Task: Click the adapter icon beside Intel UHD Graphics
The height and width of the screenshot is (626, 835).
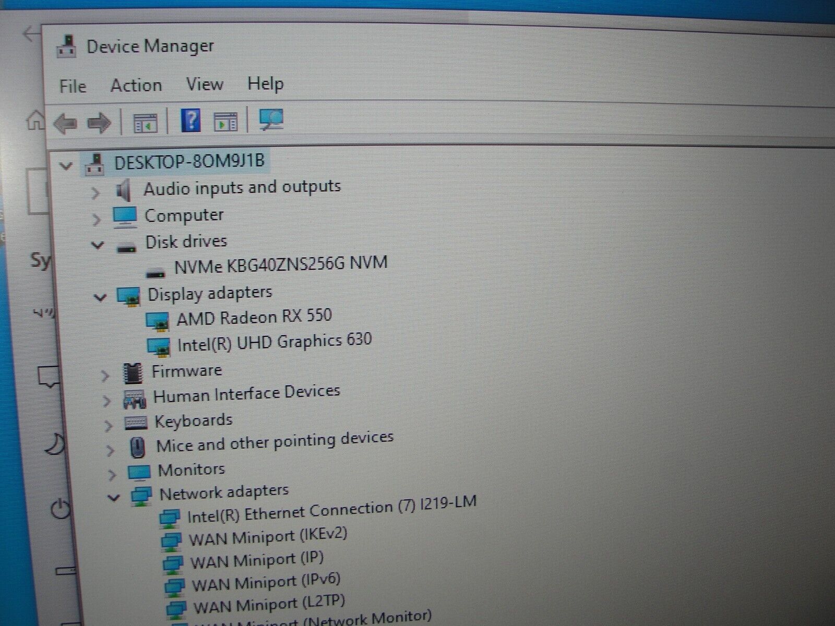Action: (x=159, y=347)
